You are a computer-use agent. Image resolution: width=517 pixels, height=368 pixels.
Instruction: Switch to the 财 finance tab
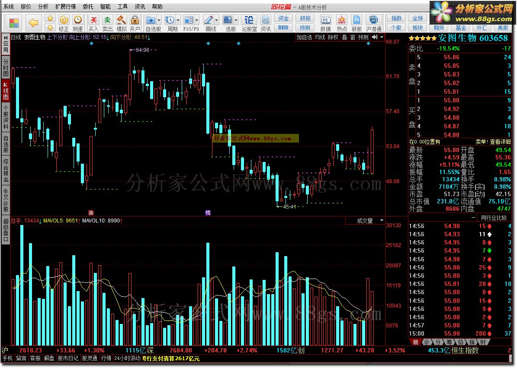(483, 343)
